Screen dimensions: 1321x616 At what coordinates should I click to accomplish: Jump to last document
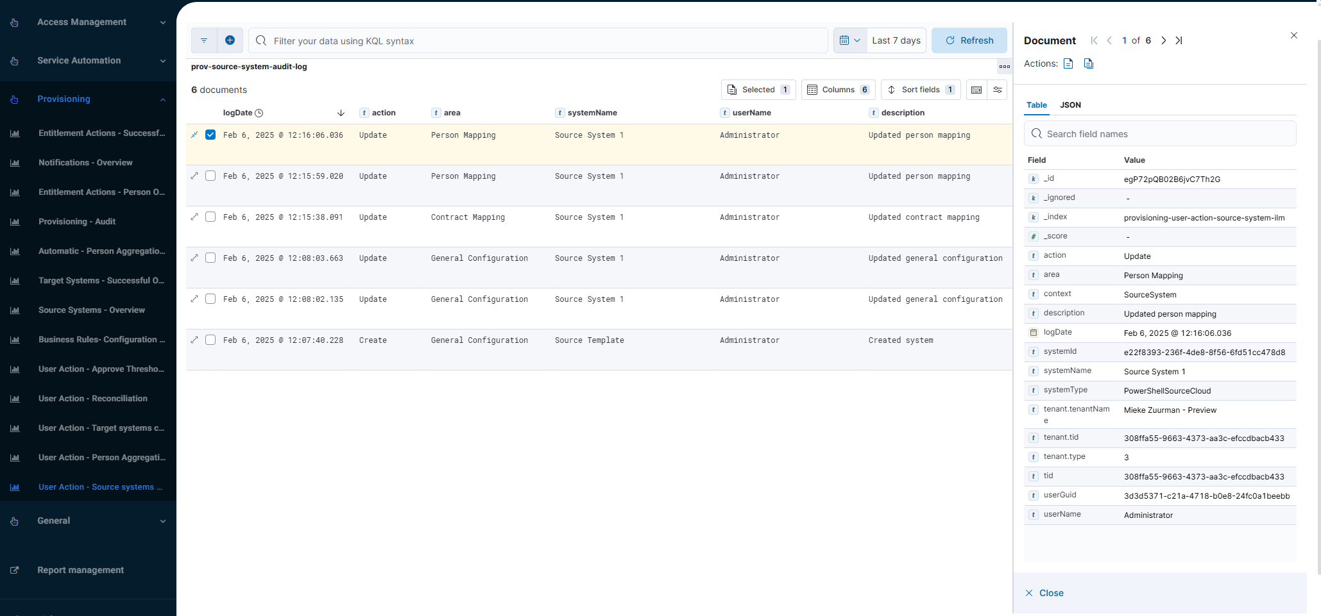point(1179,40)
